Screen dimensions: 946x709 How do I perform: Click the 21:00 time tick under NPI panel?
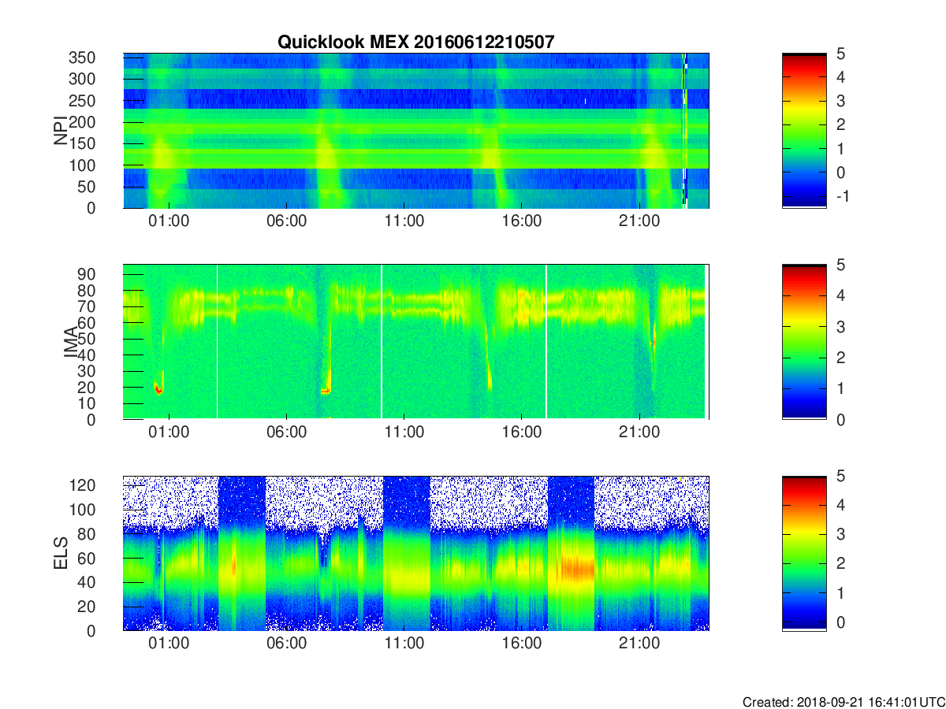coord(639,222)
